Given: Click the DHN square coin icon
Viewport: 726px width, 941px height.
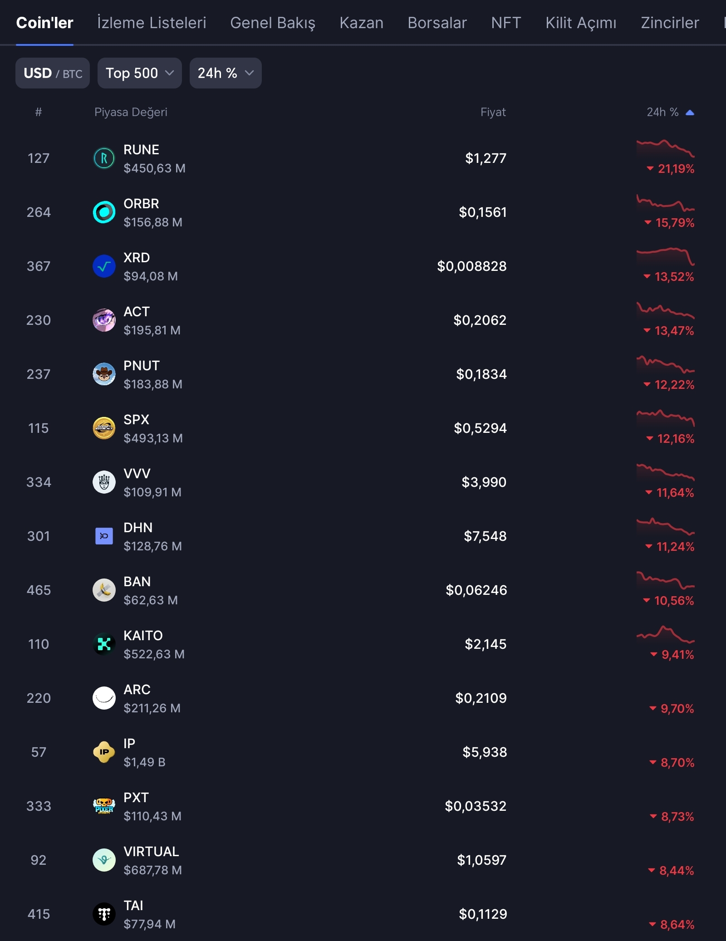Looking at the screenshot, I should tap(104, 536).
